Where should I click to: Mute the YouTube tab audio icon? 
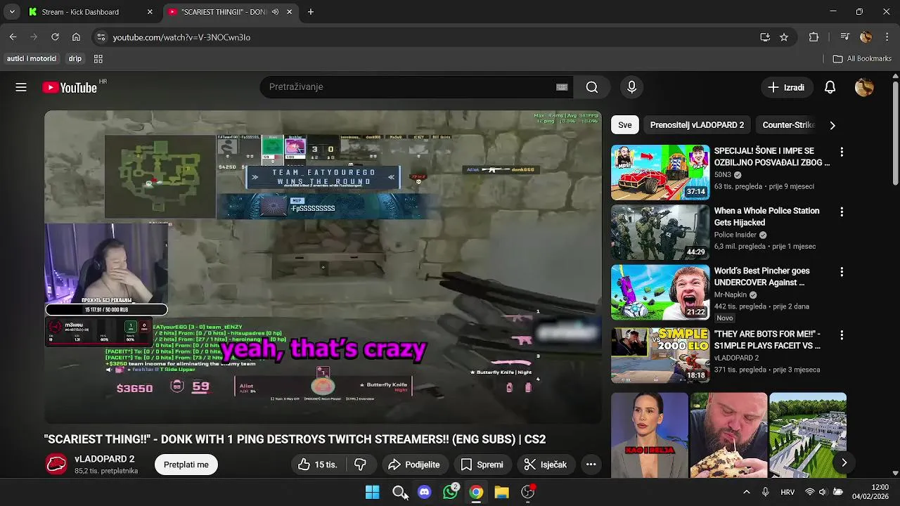point(275,12)
